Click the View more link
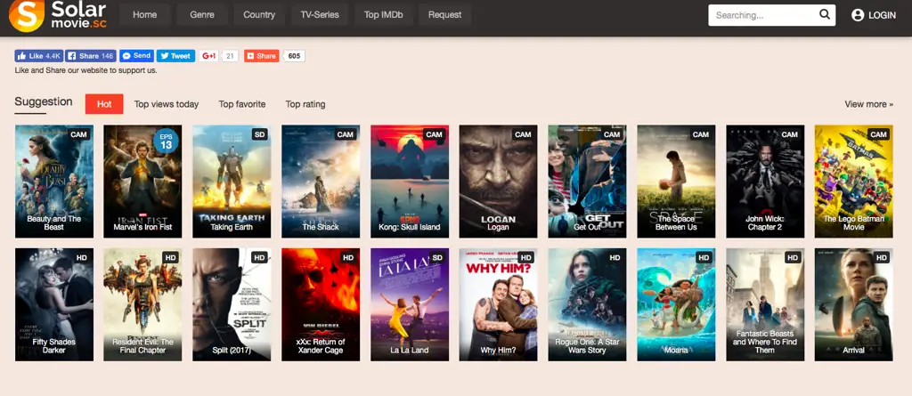Viewport: 912px width, 396px height. [x=868, y=104]
